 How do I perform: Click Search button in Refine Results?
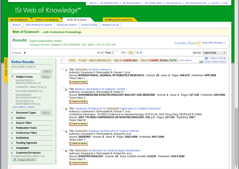pyautogui.click(x=47, y=71)
